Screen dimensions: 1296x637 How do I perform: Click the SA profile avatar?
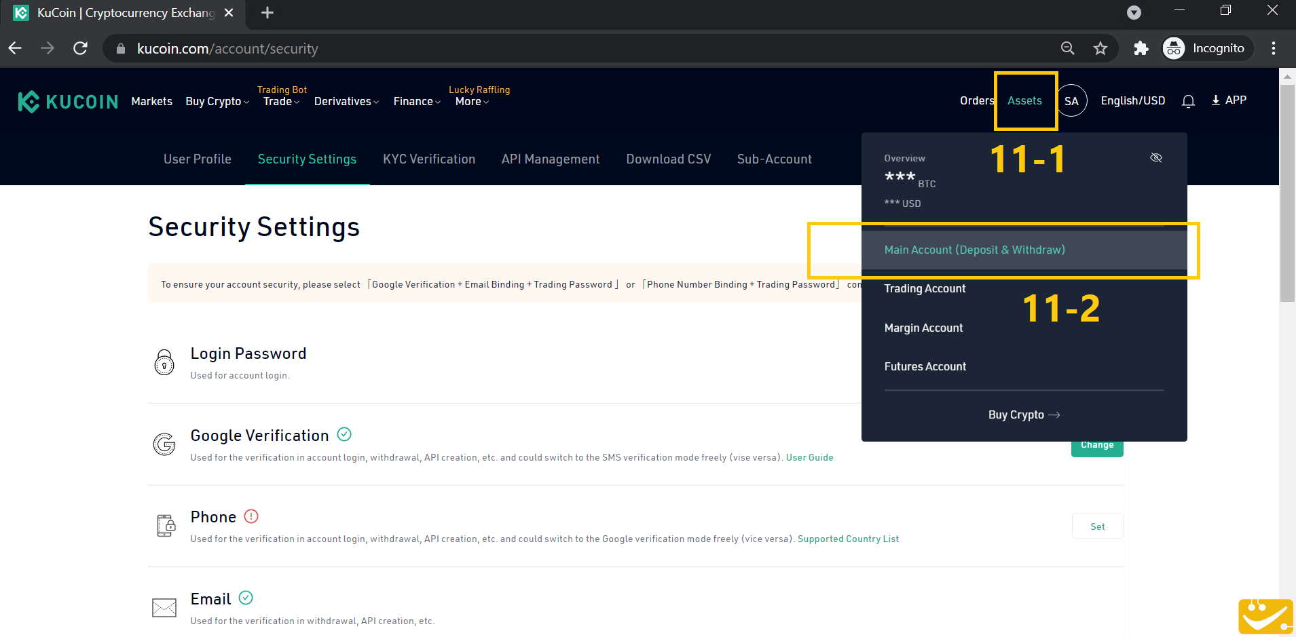click(x=1071, y=101)
